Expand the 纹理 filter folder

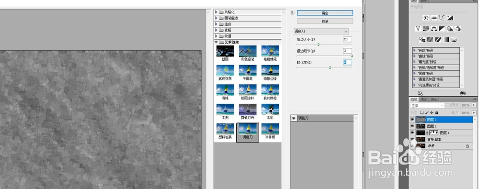point(217,36)
